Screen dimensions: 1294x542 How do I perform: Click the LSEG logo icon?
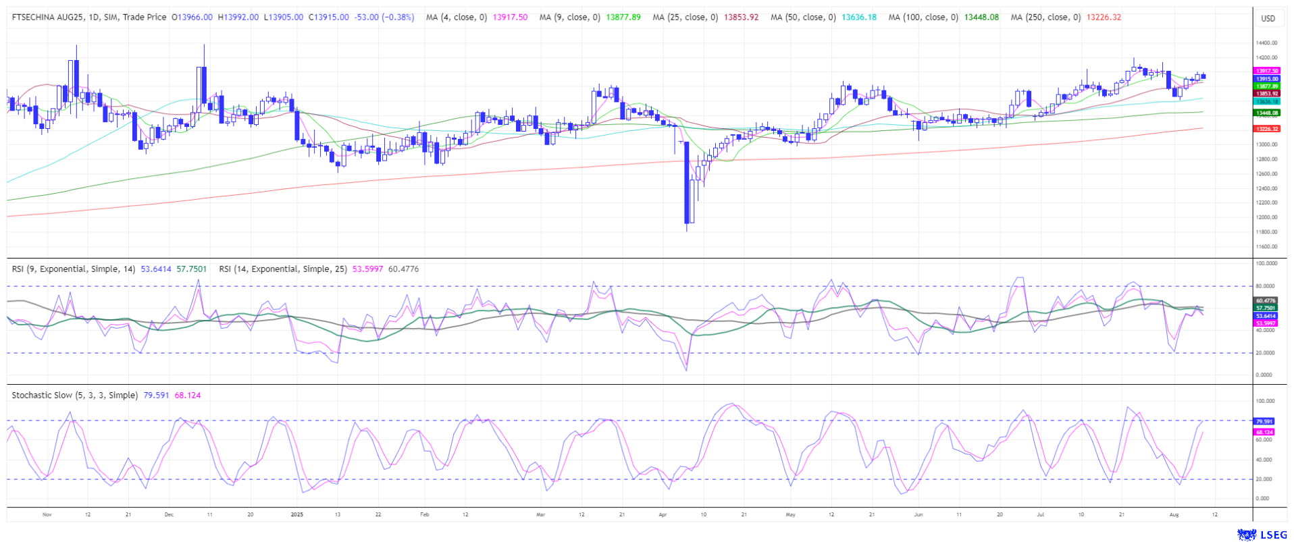click(1246, 535)
